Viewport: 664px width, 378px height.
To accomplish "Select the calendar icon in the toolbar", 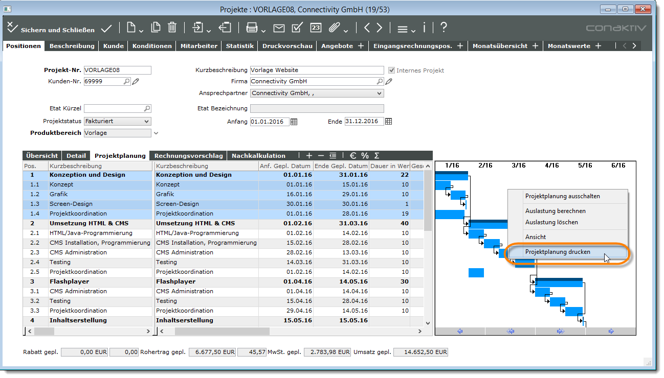I will [317, 28].
